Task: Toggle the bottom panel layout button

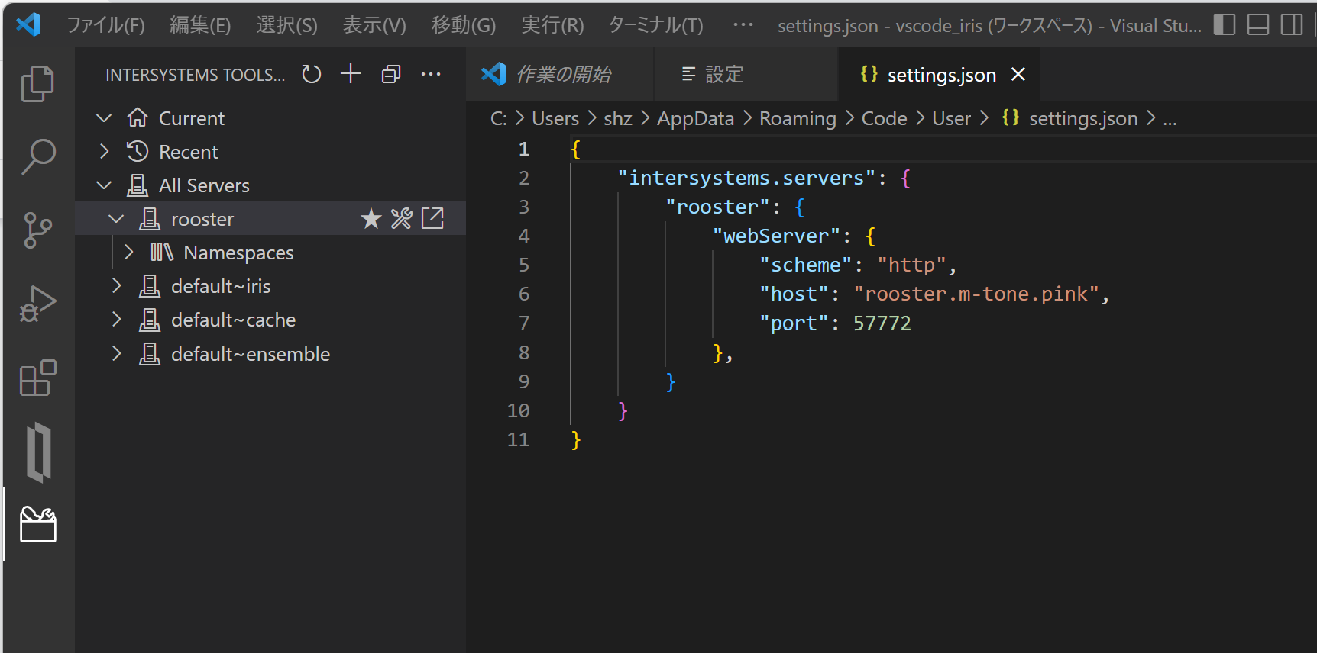Action: pyautogui.click(x=1257, y=25)
